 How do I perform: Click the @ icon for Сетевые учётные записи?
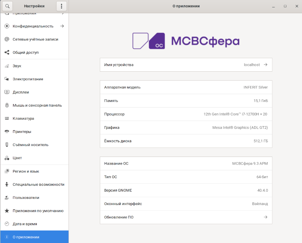[7, 39]
